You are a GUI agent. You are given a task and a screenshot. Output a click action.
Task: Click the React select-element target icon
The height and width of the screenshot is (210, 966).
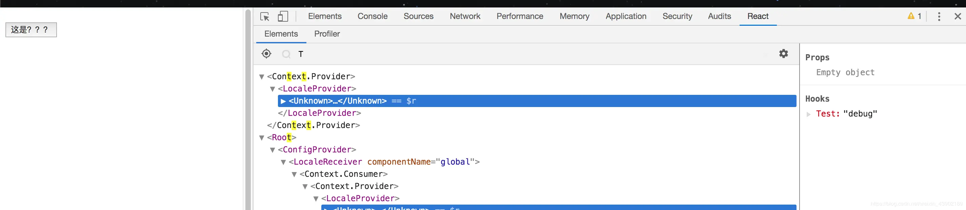(x=266, y=54)
